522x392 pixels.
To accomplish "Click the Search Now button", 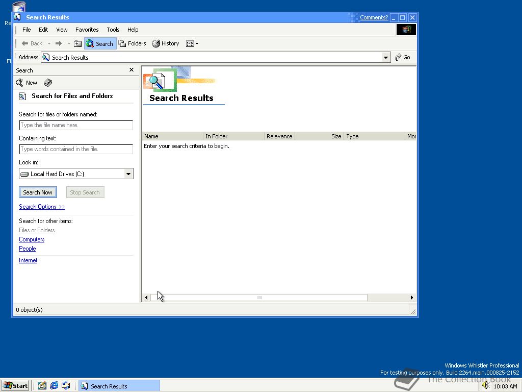I will 38,192.
